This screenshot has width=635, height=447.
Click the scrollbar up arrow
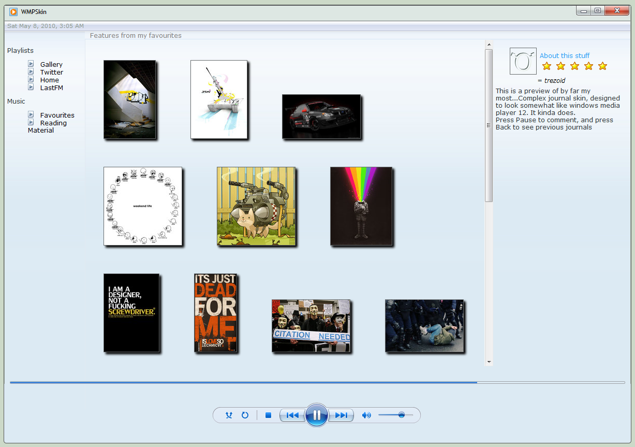point(489,45)
